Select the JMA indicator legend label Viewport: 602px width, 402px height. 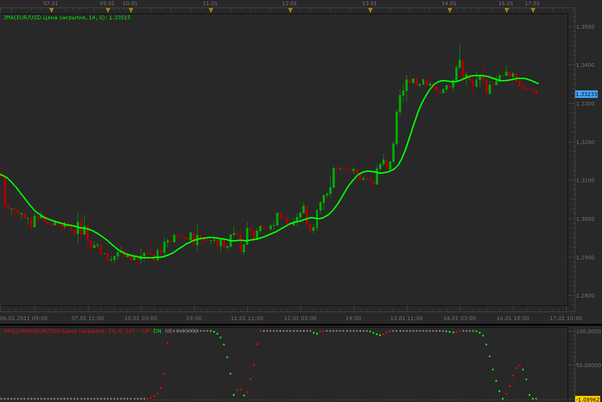click(x=67, y=17)
